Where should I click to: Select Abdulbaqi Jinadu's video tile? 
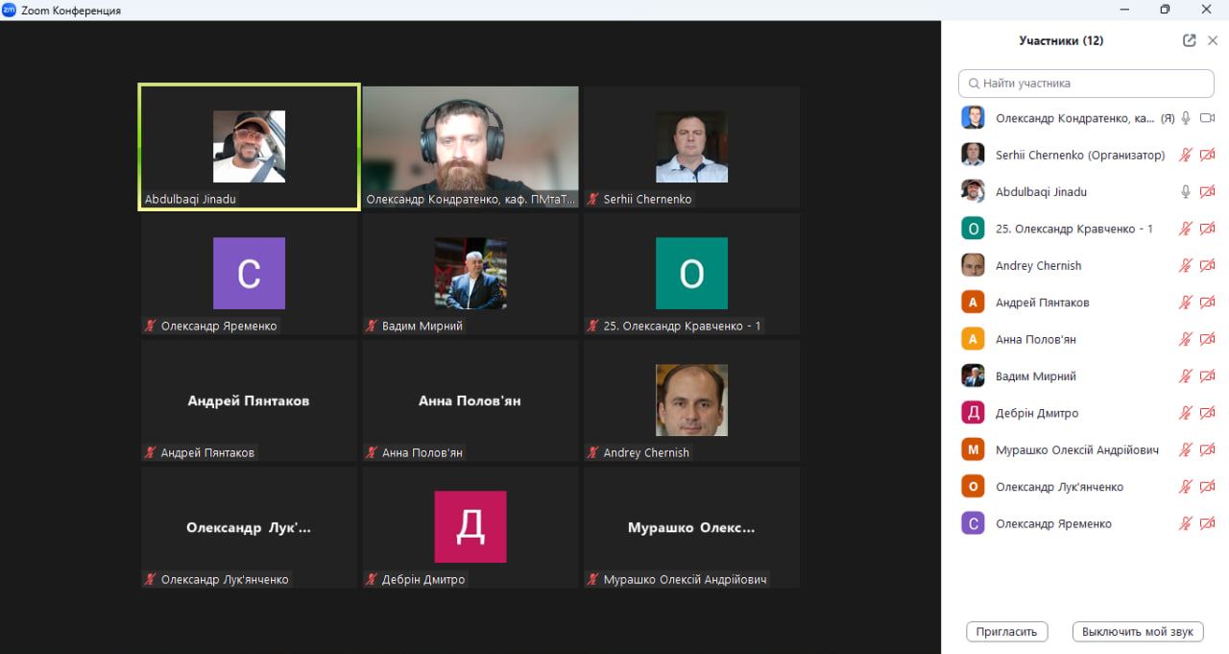[249, 146]
